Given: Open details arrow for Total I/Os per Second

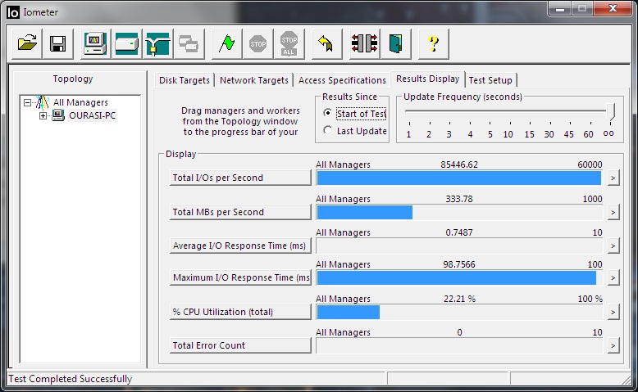Looking at the screenshot, I should point(613,178).
